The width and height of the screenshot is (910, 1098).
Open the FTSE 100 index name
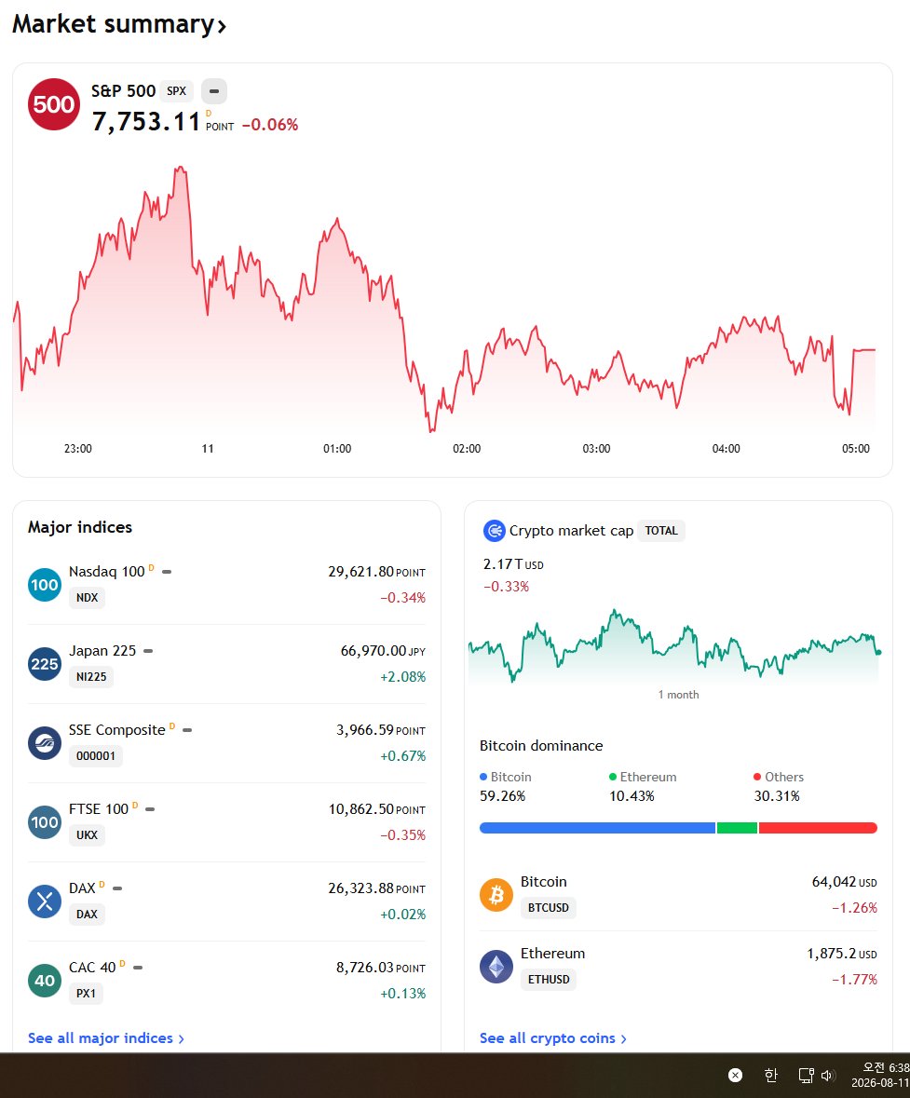99,808
